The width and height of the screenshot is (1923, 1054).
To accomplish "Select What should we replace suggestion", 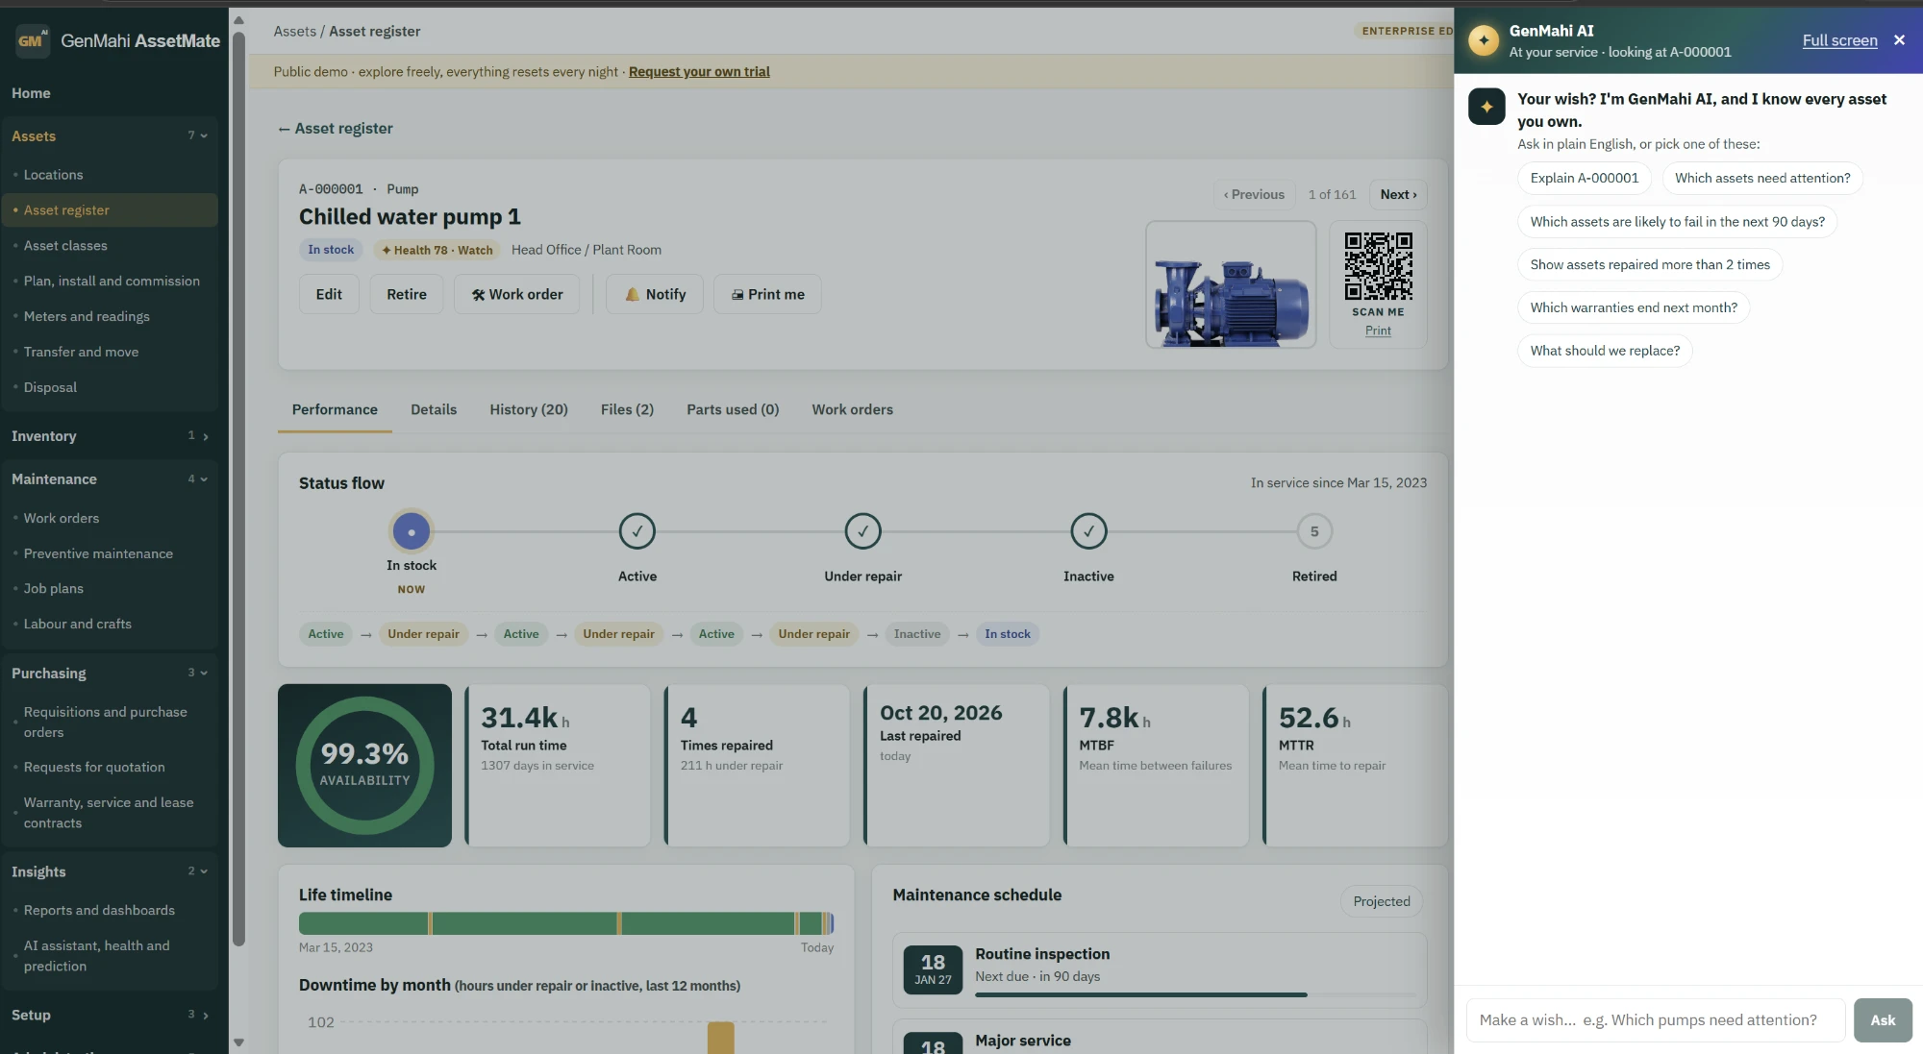I will tap(1605, 351).
